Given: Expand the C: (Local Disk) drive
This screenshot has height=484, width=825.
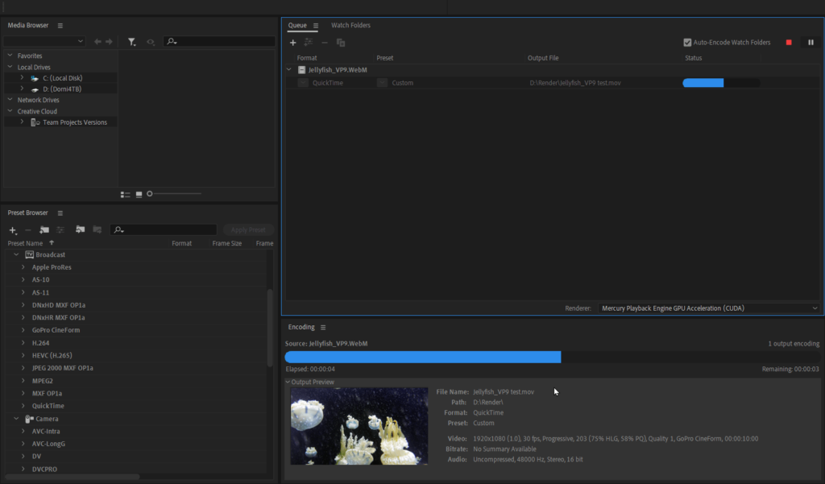Looking at the screenshot, I should pos(22,78).
